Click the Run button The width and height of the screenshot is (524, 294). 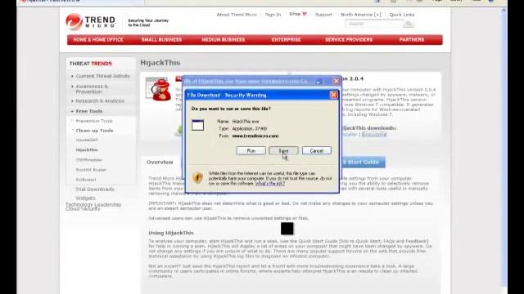click(251, 150)
